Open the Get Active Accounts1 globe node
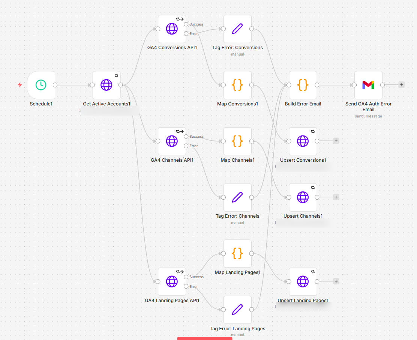Screen dimensions: 417x340 (x=106, y=85)
